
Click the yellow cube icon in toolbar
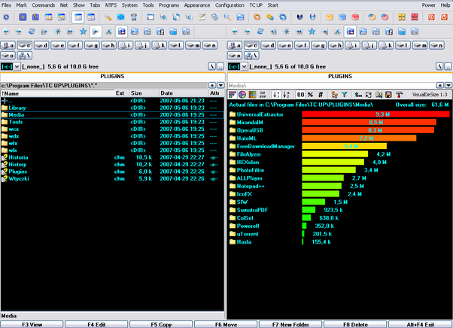click(x=330, y=17)
